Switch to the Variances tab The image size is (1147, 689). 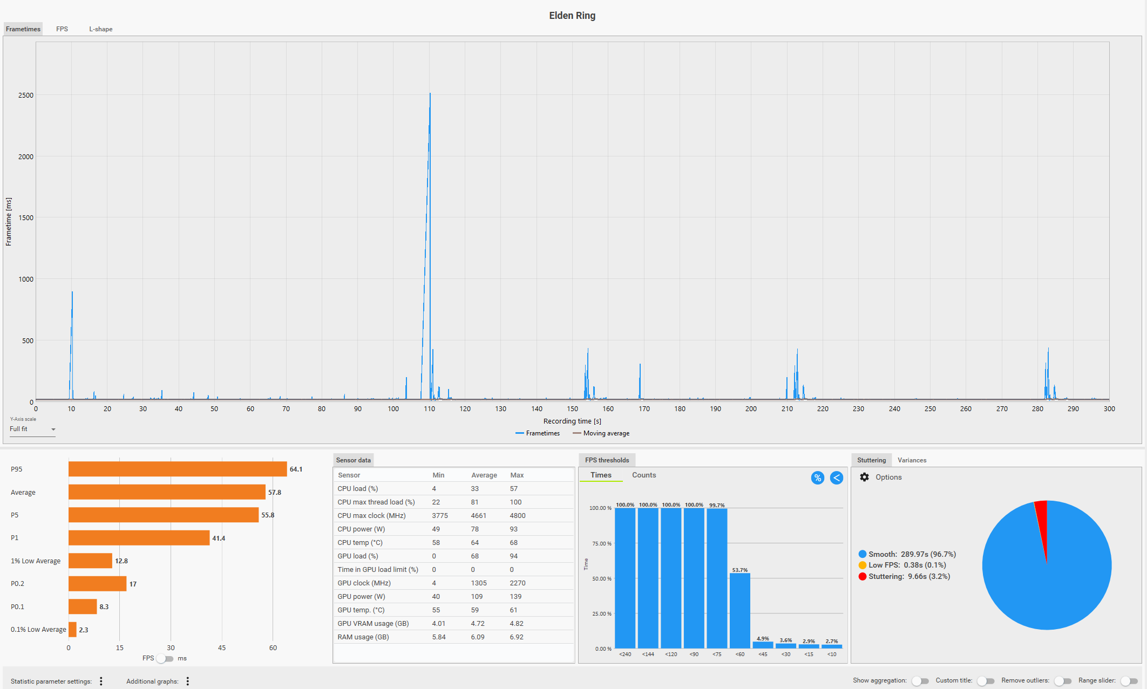[x=912, y=460]
